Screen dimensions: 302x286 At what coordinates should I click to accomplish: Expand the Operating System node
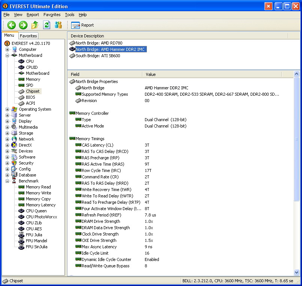(x=7, y=110)
